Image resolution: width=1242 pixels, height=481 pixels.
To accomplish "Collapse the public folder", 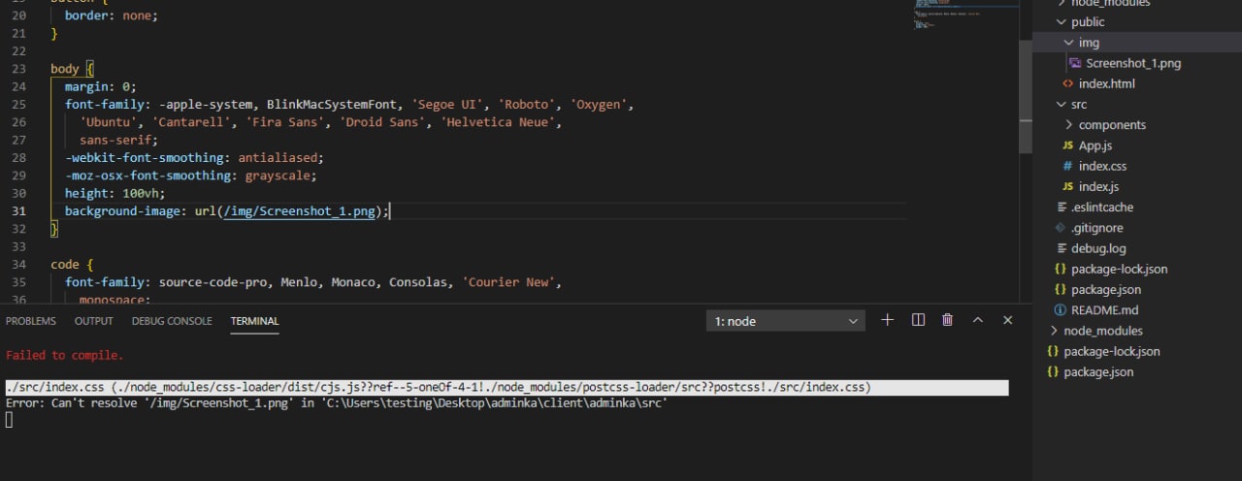I will [x=1062, y=22].
